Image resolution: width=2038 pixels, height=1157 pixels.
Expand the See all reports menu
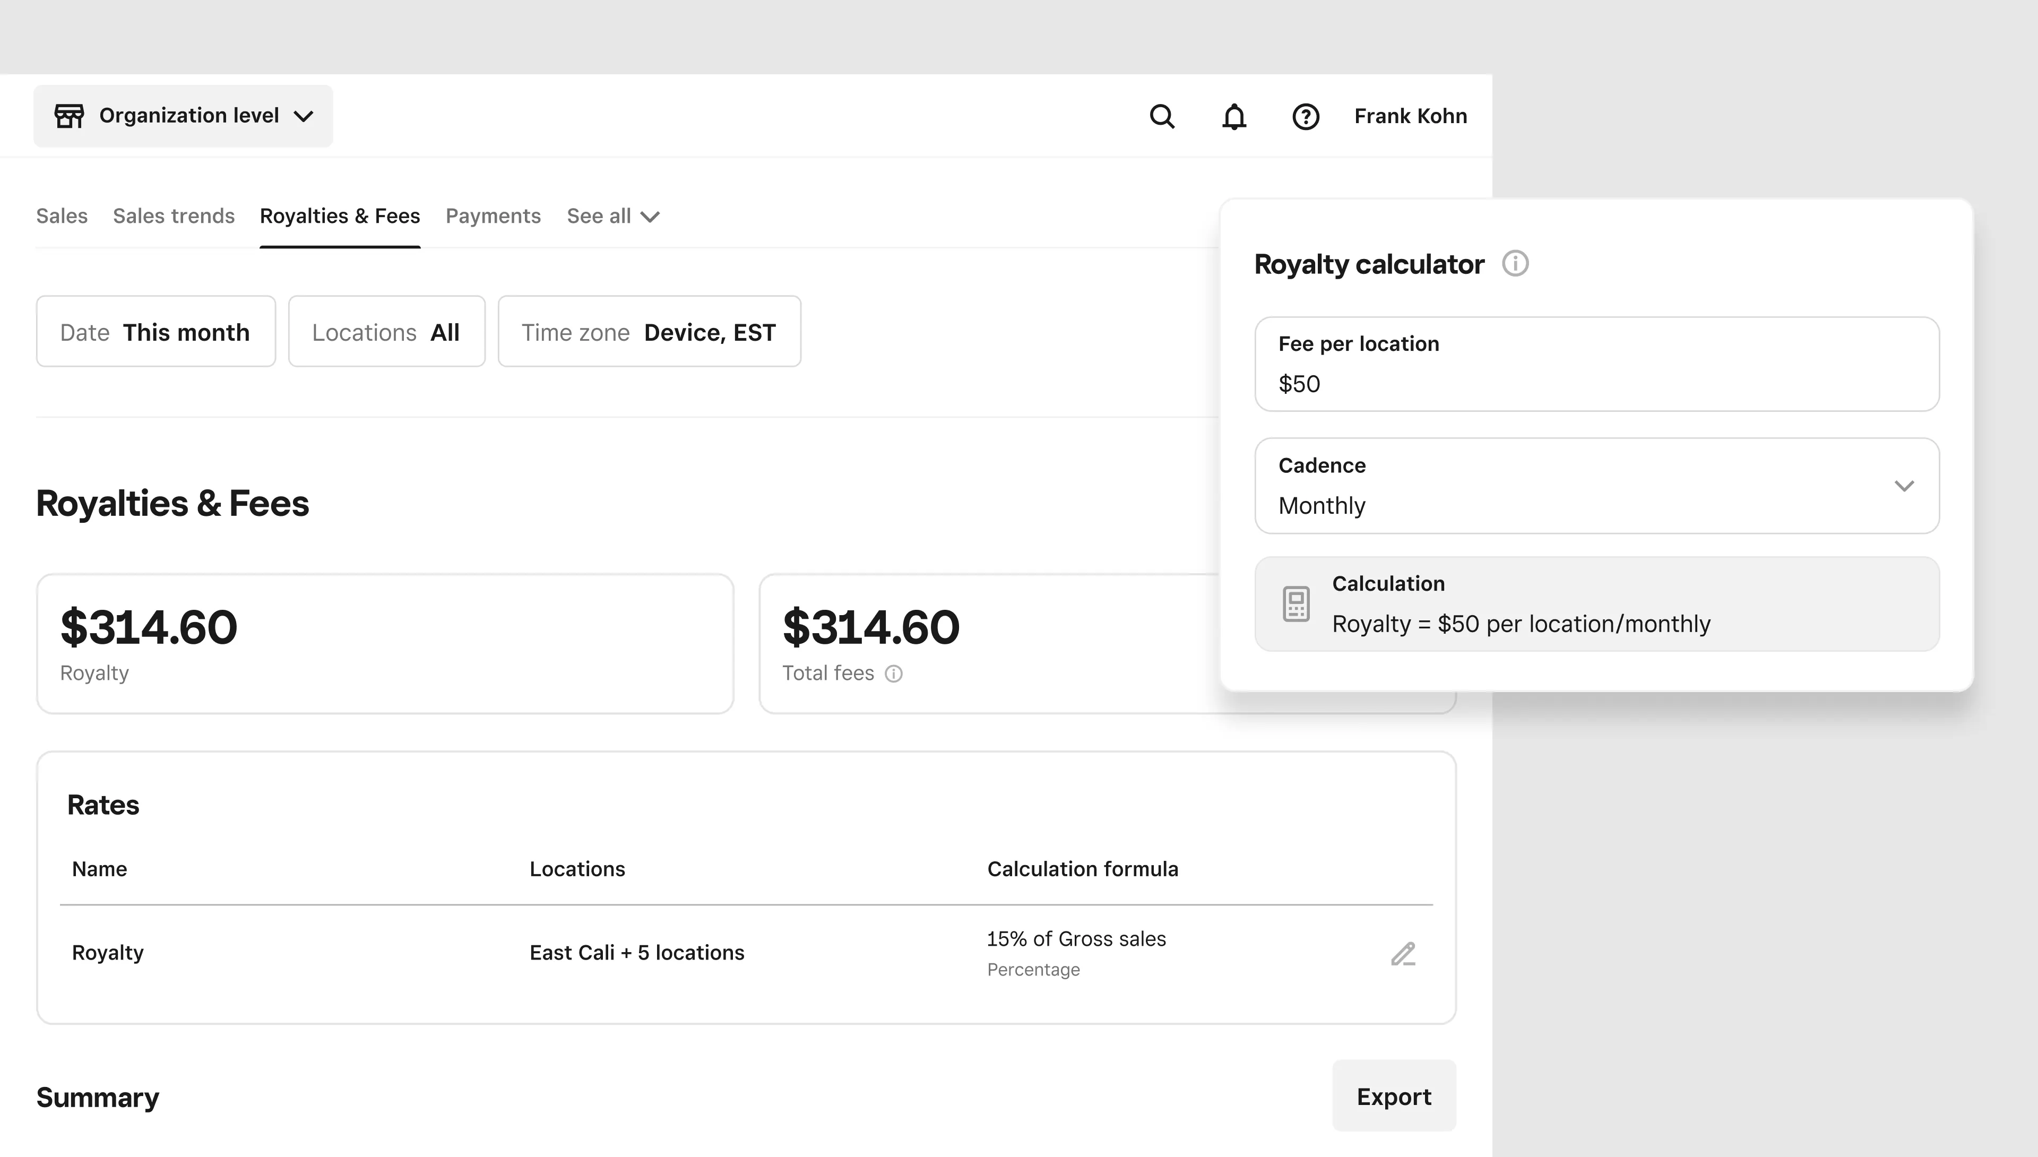tap(612, 216)
